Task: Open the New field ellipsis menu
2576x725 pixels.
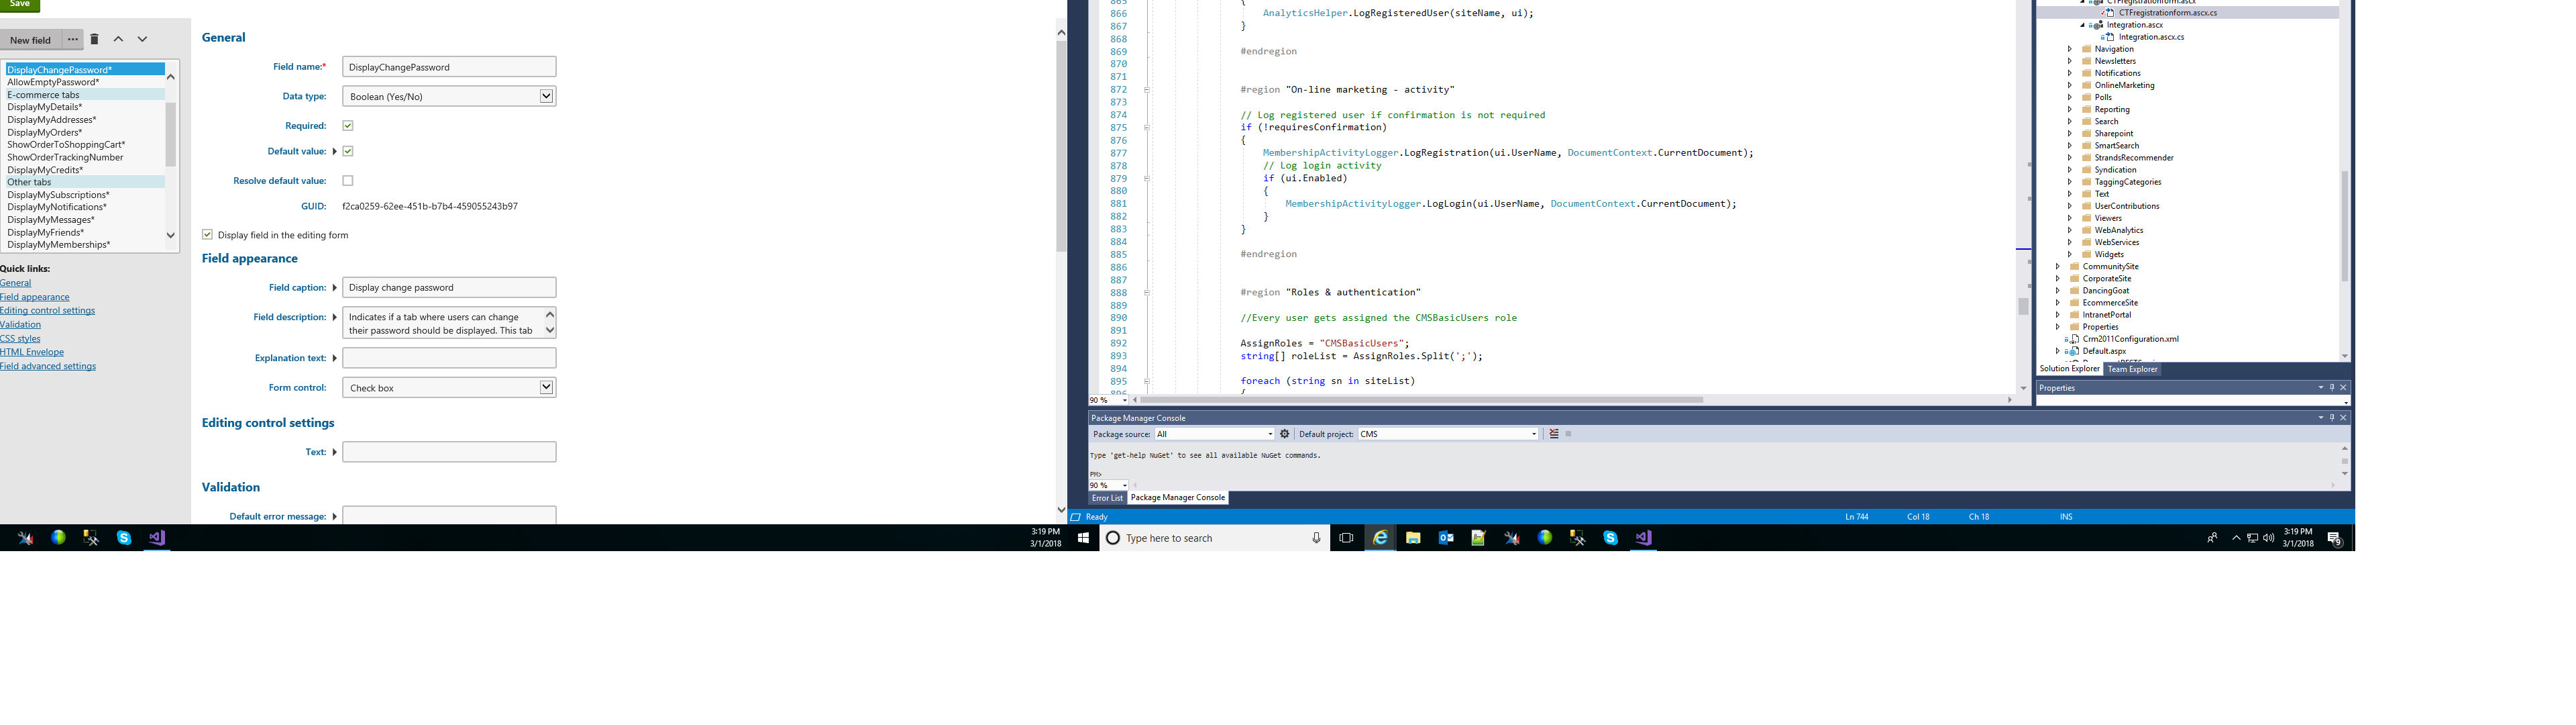Action: point(73,39)
